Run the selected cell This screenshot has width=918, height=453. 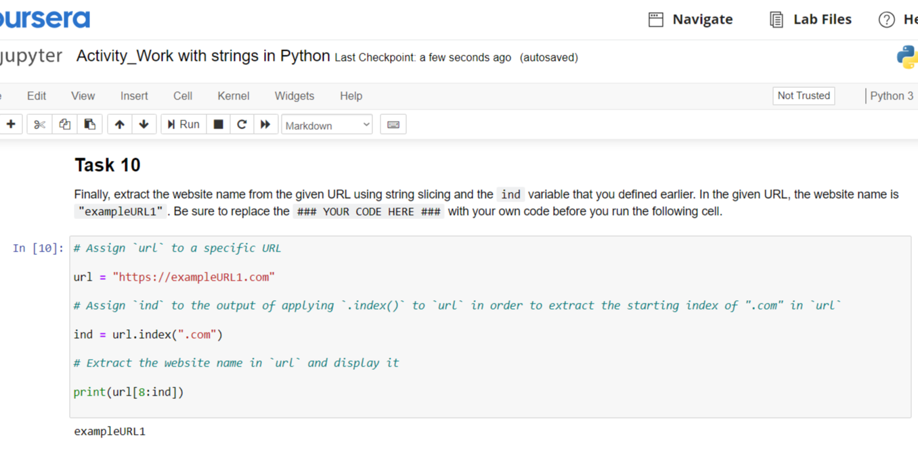click(183, 124)
